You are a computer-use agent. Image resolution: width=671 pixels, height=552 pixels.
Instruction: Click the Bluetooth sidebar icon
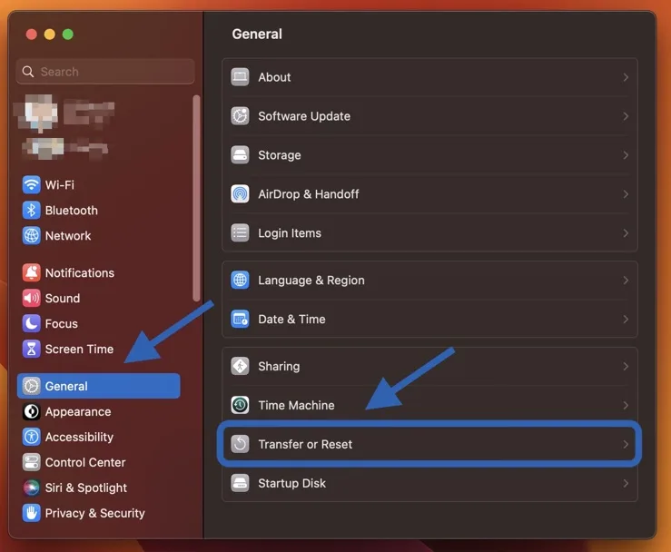coord(31,210)
